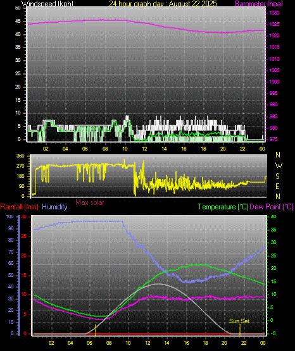
Task: Click barometer axis value 995
Action: pyautogui.click(x=273, y=93)
